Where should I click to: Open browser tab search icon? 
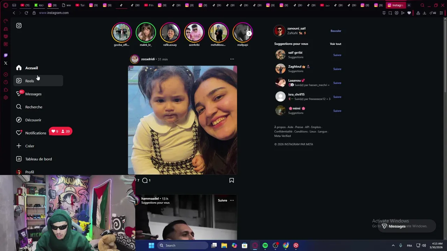tap(422, 5)
